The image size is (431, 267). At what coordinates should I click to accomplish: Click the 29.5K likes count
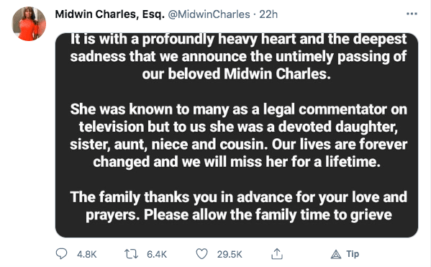coord(230,254)
